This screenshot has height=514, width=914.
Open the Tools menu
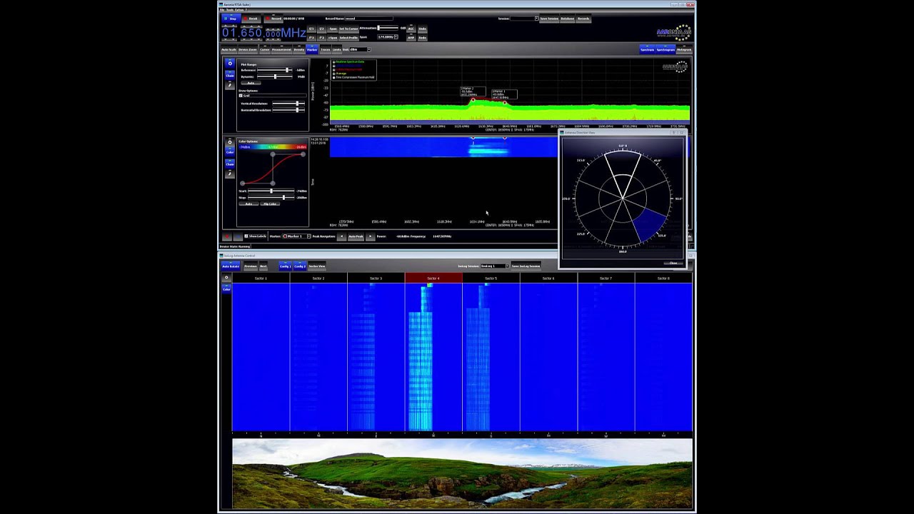[229, 10]
